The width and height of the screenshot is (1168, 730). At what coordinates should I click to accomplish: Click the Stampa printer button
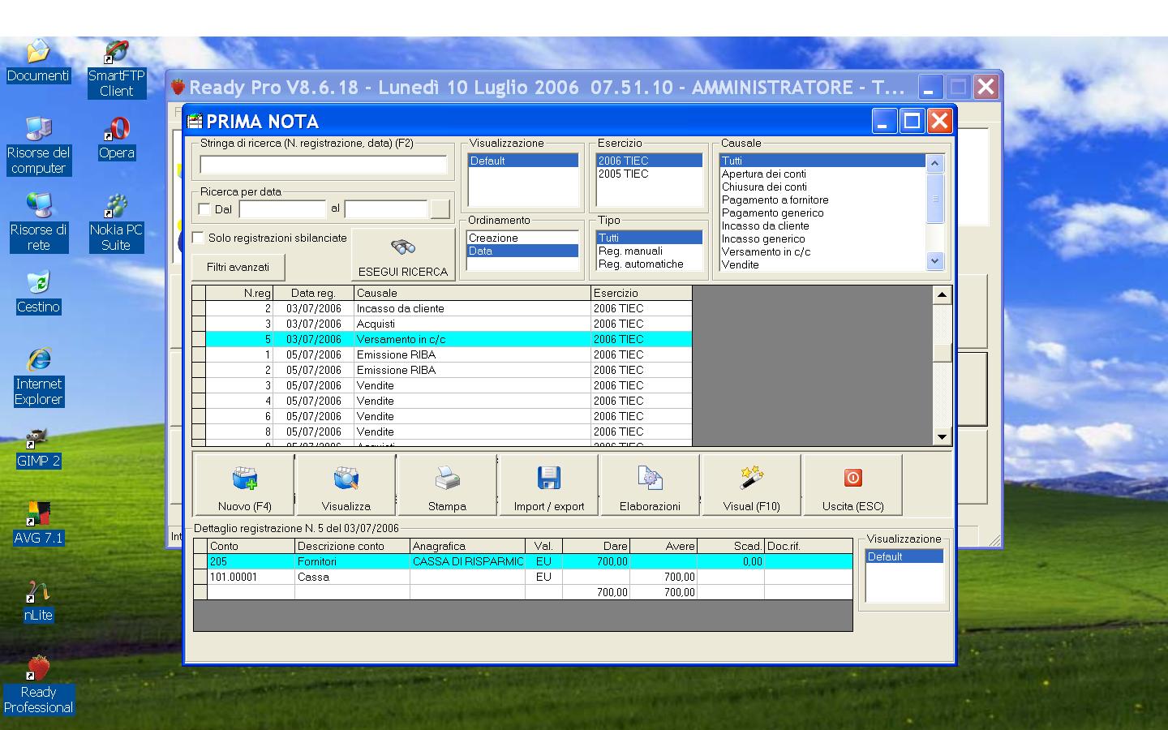click(x=447, y=485)
